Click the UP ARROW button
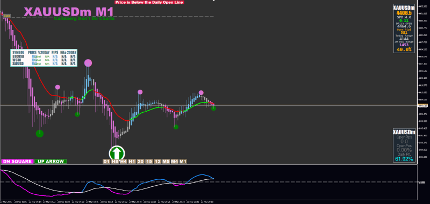This screenshot has width=430, height=204. 51,162
